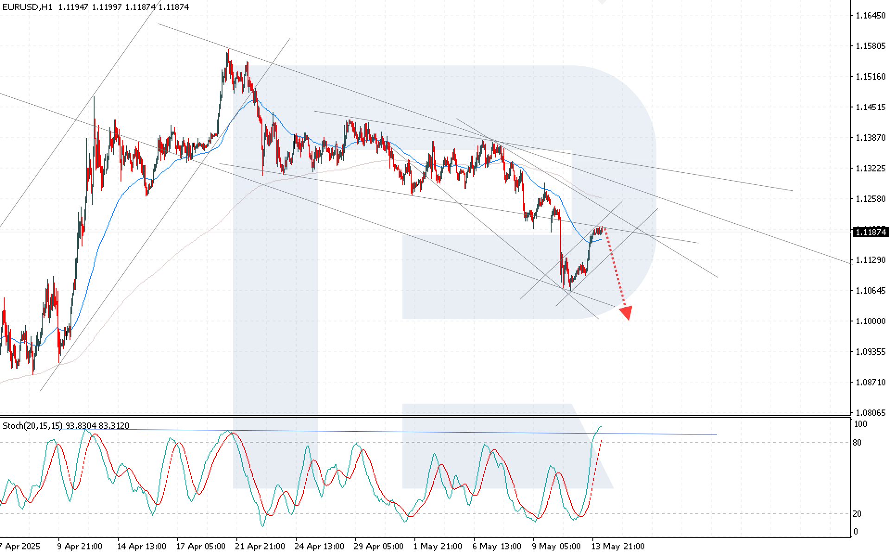Click the 1.13870 price axis label
The width and height of the screenshot is (890, 554).
tap(871, 138)
